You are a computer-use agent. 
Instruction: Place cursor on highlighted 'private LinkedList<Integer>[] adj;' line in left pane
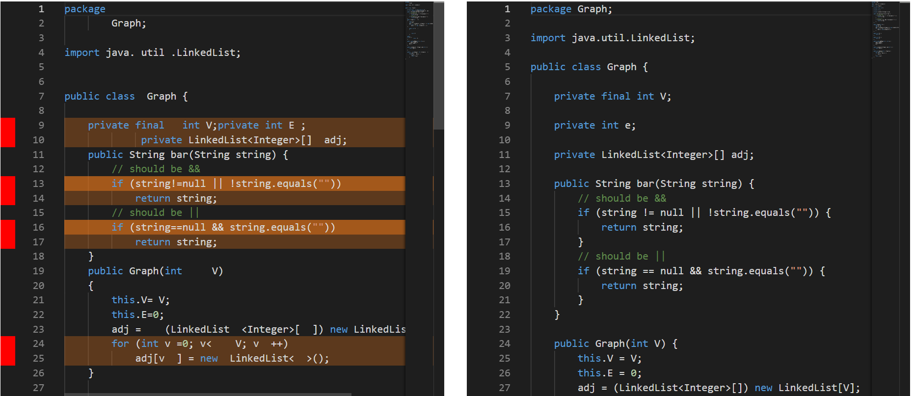[244, 140]
